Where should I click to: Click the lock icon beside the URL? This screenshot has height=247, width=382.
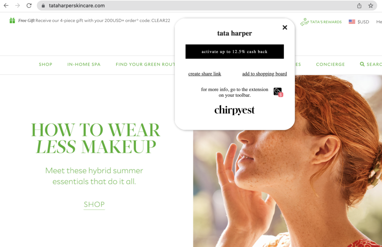(43, 6)
